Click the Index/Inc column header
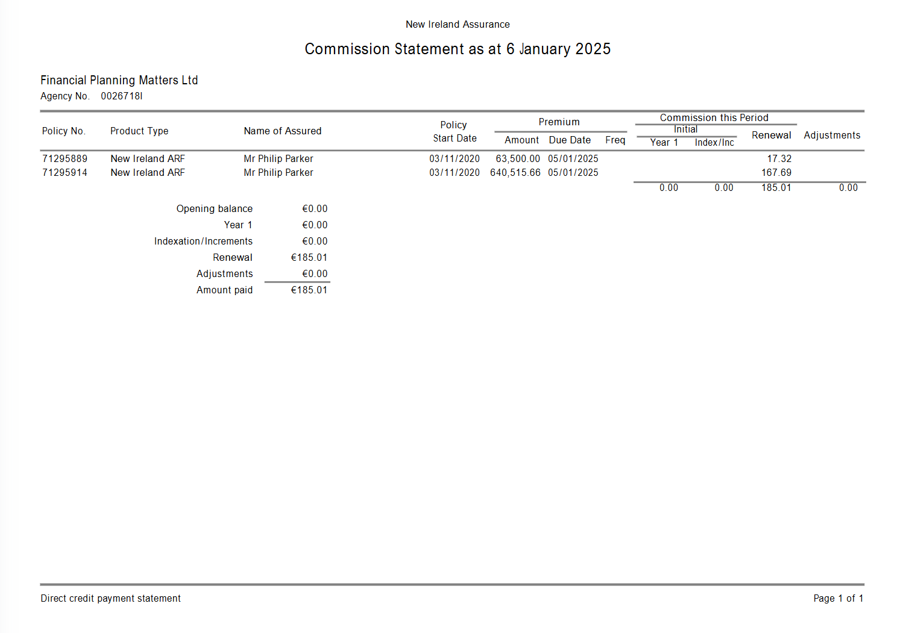This screenshot has width=903, height=633. 714,143
